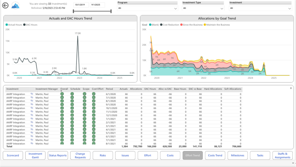Open the Scorecard page
The width and height of the screenshot is (296, 167).
tap(13, 155)
